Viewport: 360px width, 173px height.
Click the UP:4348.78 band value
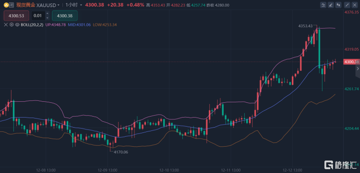[x=55, y=25]
